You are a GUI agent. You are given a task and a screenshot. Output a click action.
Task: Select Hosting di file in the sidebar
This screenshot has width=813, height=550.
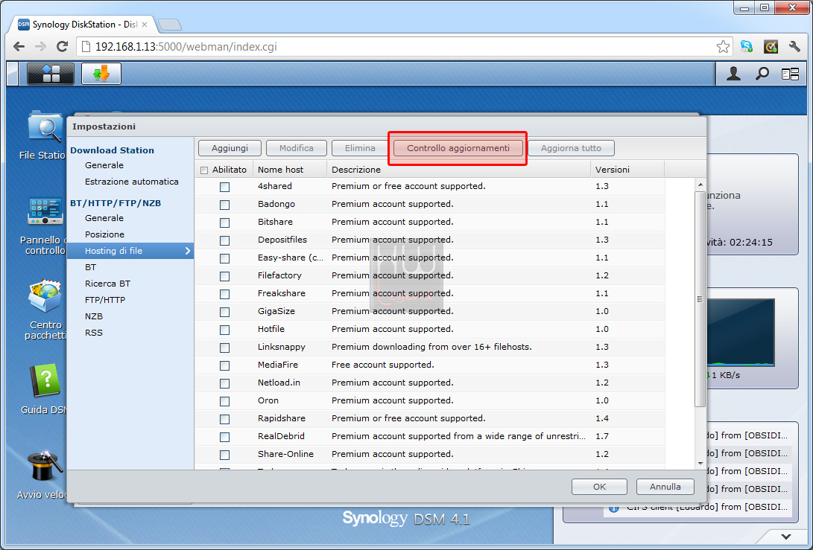click(x=130, y=251)
